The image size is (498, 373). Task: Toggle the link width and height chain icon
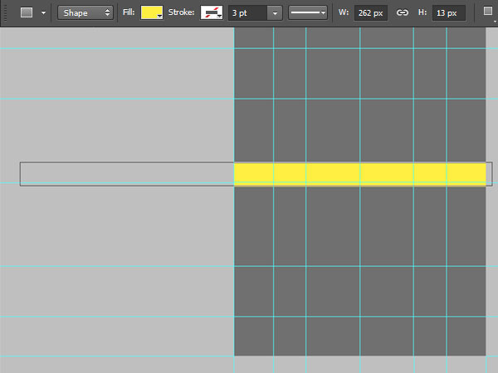[403, 12]
